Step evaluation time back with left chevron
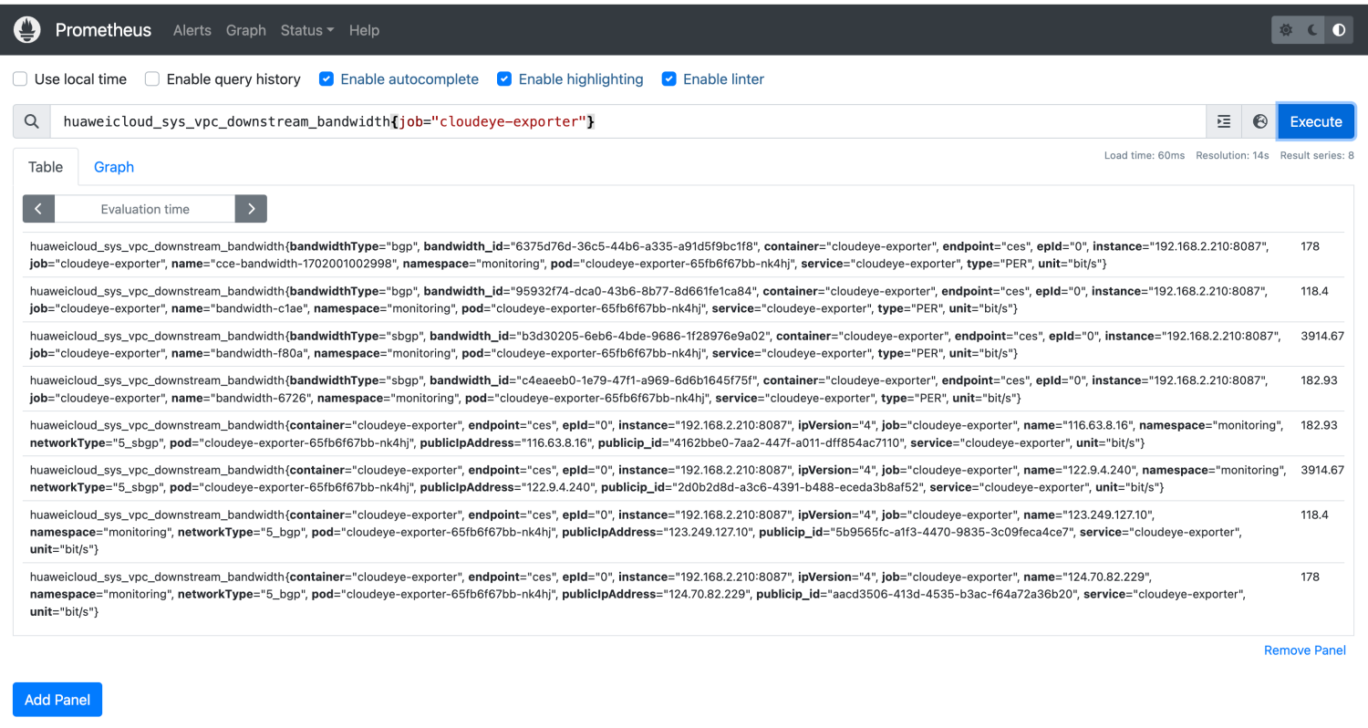The width and height of the screenshot is (1368, 728). [38, 209]
